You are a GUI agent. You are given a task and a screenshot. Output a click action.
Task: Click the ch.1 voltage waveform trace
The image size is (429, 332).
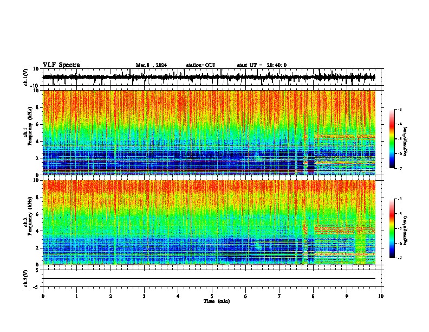pos(209,77)
